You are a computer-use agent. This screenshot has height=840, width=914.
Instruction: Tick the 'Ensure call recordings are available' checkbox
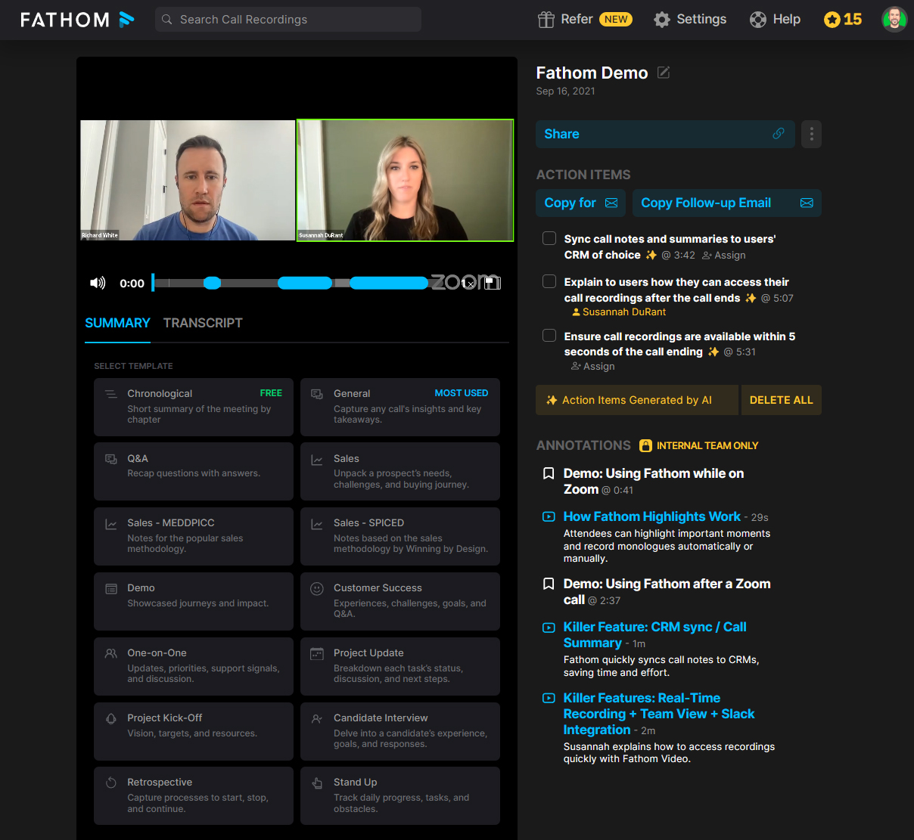(x=549, y=336)
